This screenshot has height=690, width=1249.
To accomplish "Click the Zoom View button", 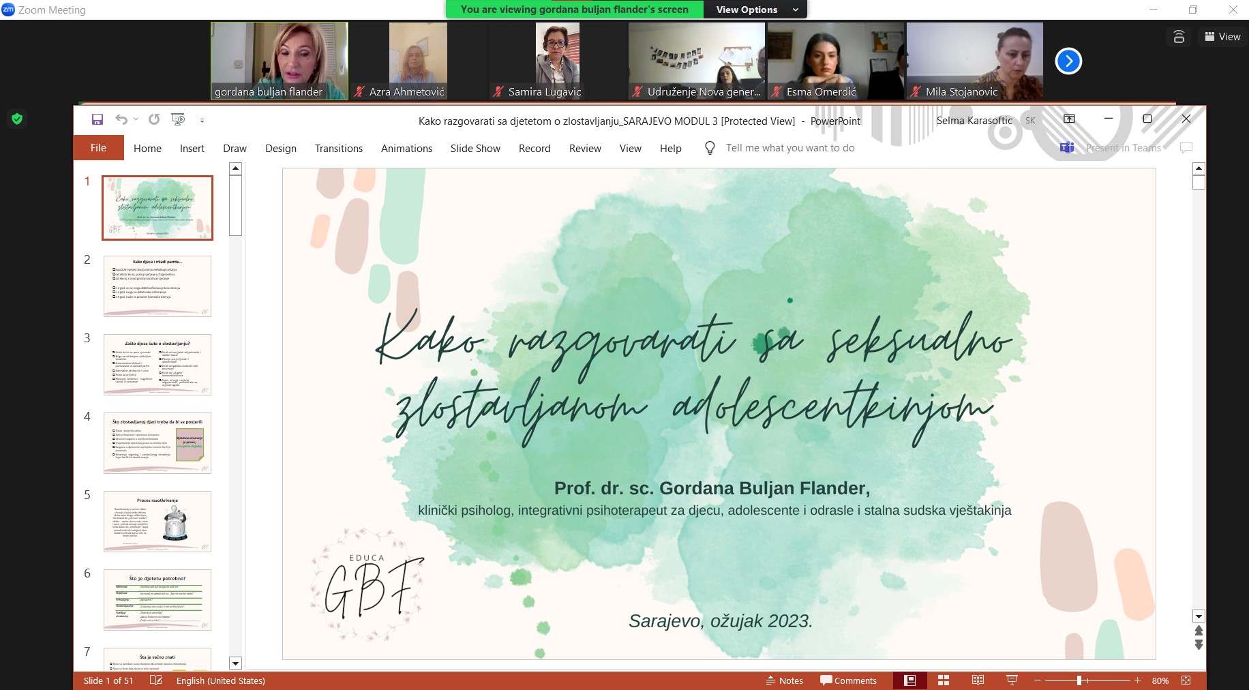I will (x=1222, y=37).
